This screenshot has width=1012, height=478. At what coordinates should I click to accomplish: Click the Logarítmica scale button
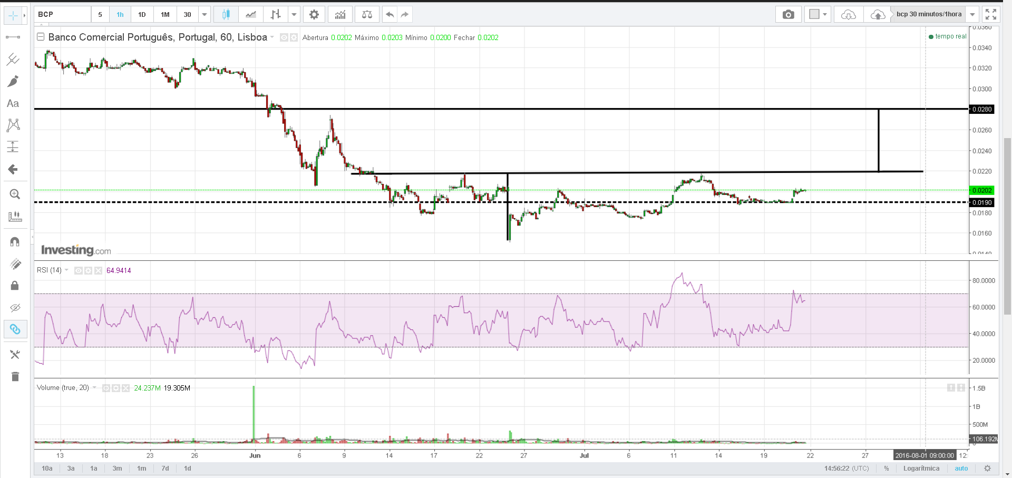point(921,469)
